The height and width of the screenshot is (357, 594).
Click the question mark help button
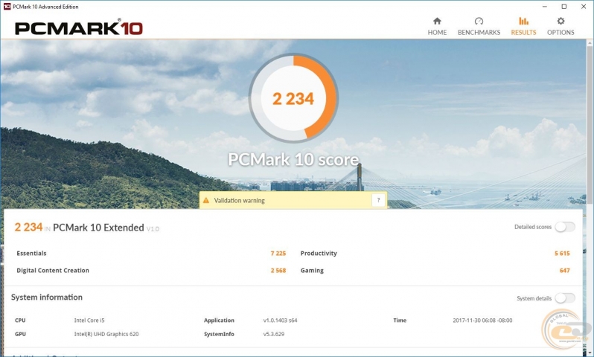click(x=377, y=200)
